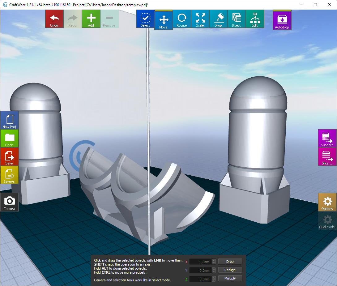Activate the Bisect tool

[x=237, y=19]
